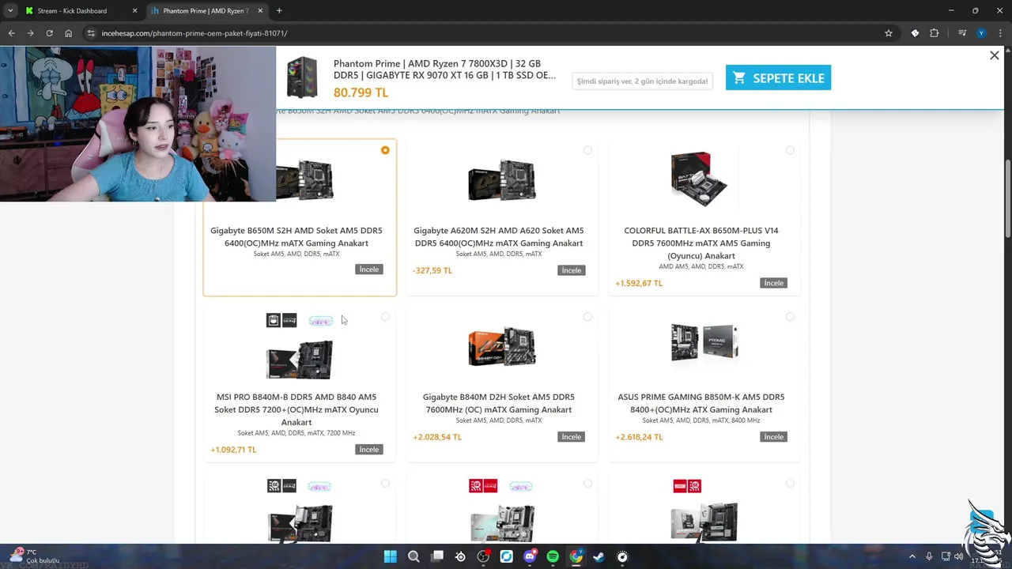Click the Phantom Prime case thumbnail in header

tap(302, 77)
